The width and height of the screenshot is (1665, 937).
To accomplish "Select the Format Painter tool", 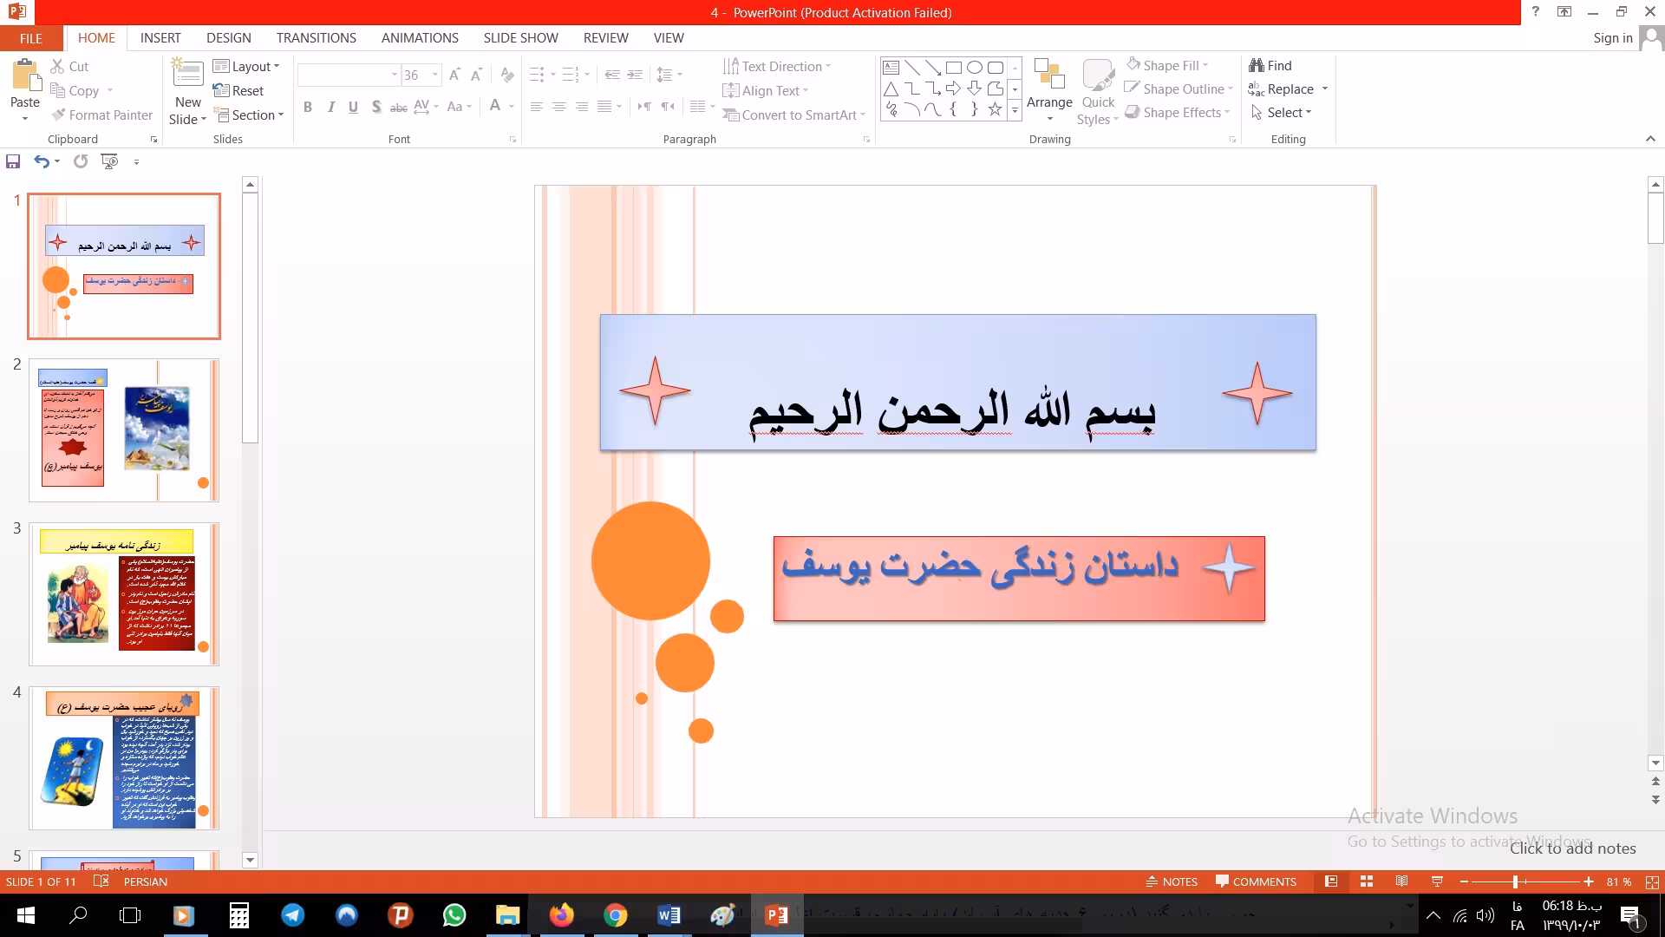I will pos(101,115).
